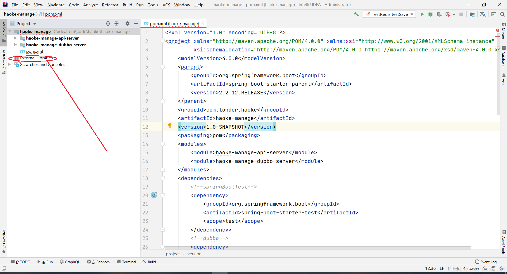This screenshot has width=507, height=274.
Task: Click the Google icon in the status bar
Action: 501,268
